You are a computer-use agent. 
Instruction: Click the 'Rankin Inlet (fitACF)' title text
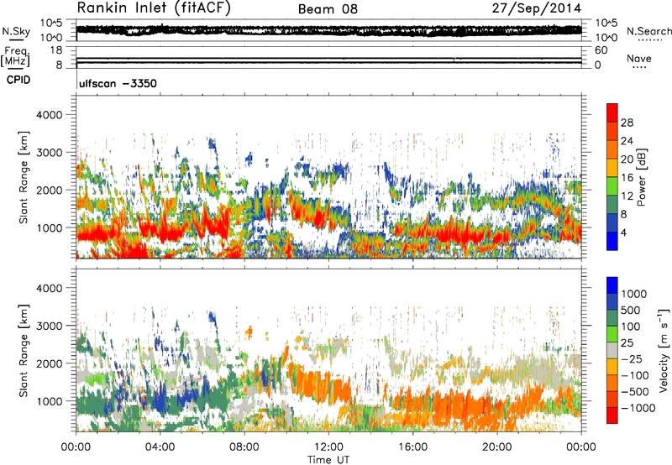(x=154, y=8)
